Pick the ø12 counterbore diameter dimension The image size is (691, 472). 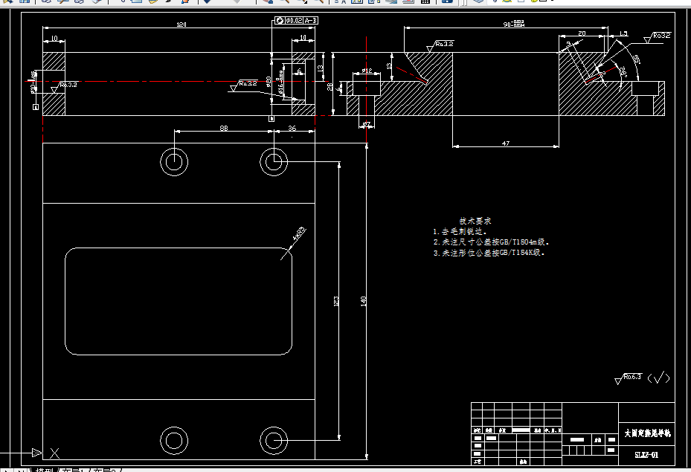pyautogui.click(x=367, y=71)
